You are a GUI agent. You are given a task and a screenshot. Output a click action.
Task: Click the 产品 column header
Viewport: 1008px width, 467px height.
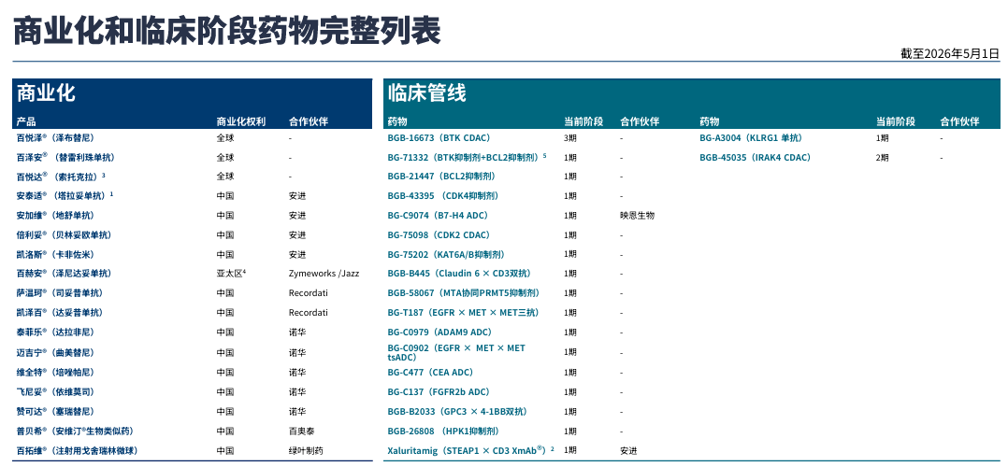click(x=26, y=121)
